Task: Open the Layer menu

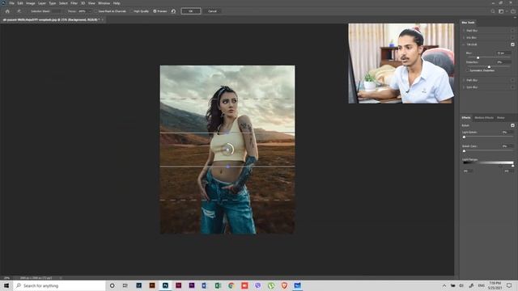Action: point(42,3)
